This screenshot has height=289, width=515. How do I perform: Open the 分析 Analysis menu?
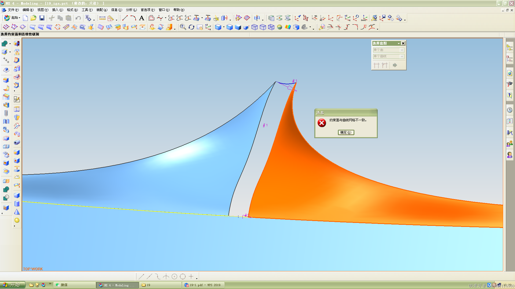point(131,10)
